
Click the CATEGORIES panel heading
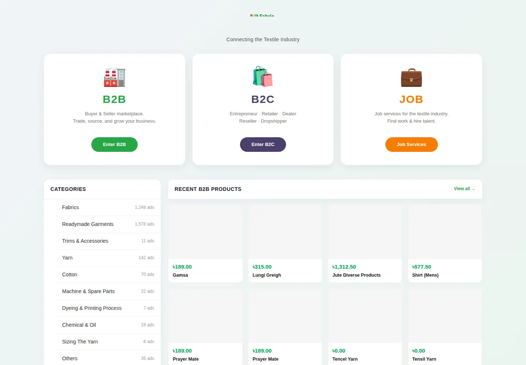[x=68, y=189]
